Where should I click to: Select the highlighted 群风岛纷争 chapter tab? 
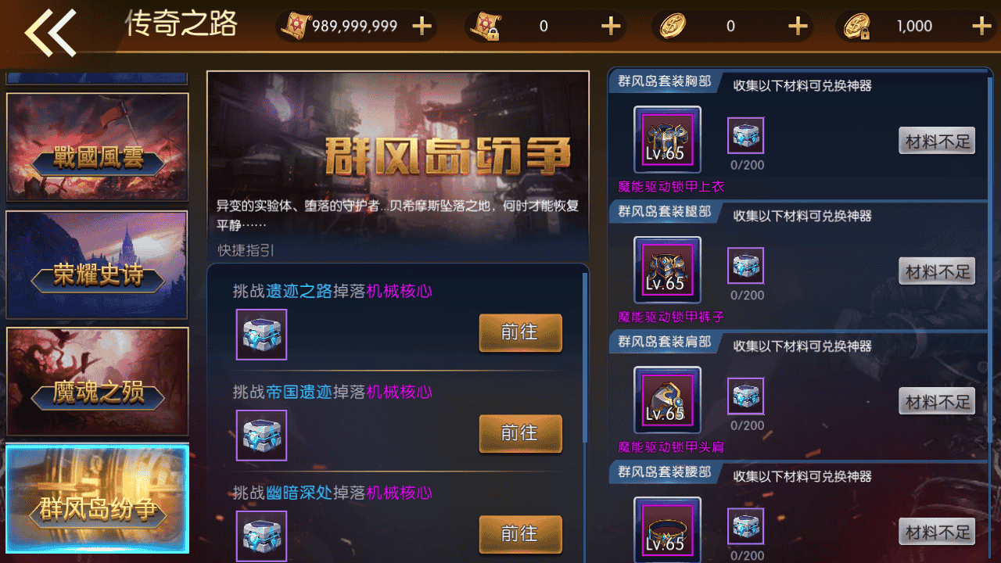(x=98, y=499)
